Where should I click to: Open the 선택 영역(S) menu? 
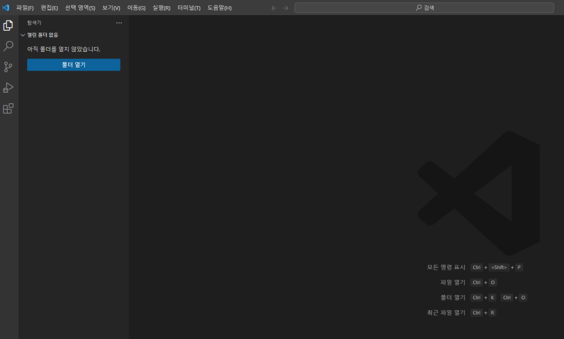click(80, 8)
